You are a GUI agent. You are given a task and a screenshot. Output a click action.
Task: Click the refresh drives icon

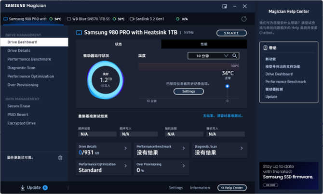pyautogui.click(x=243, y=19)
